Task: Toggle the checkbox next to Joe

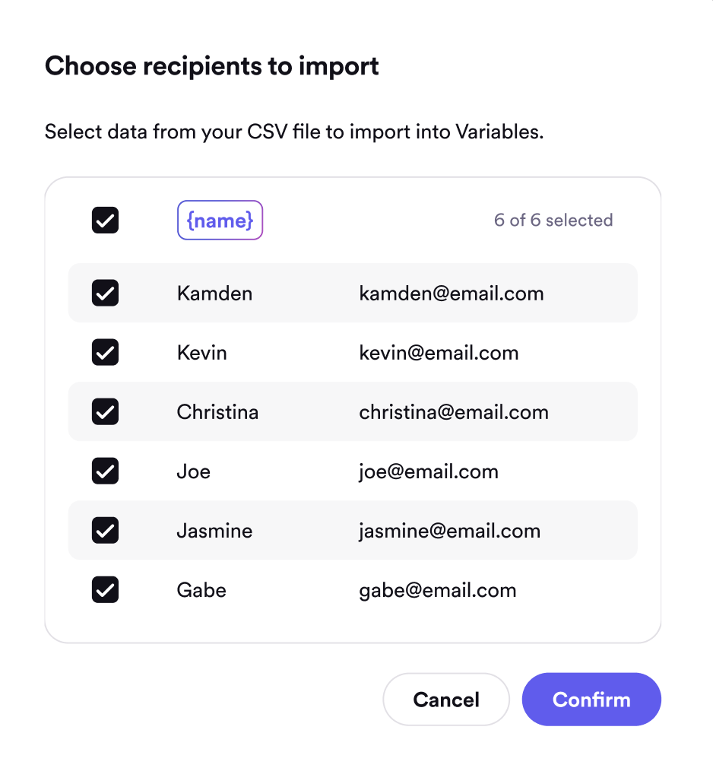Action: click(105, 471)
